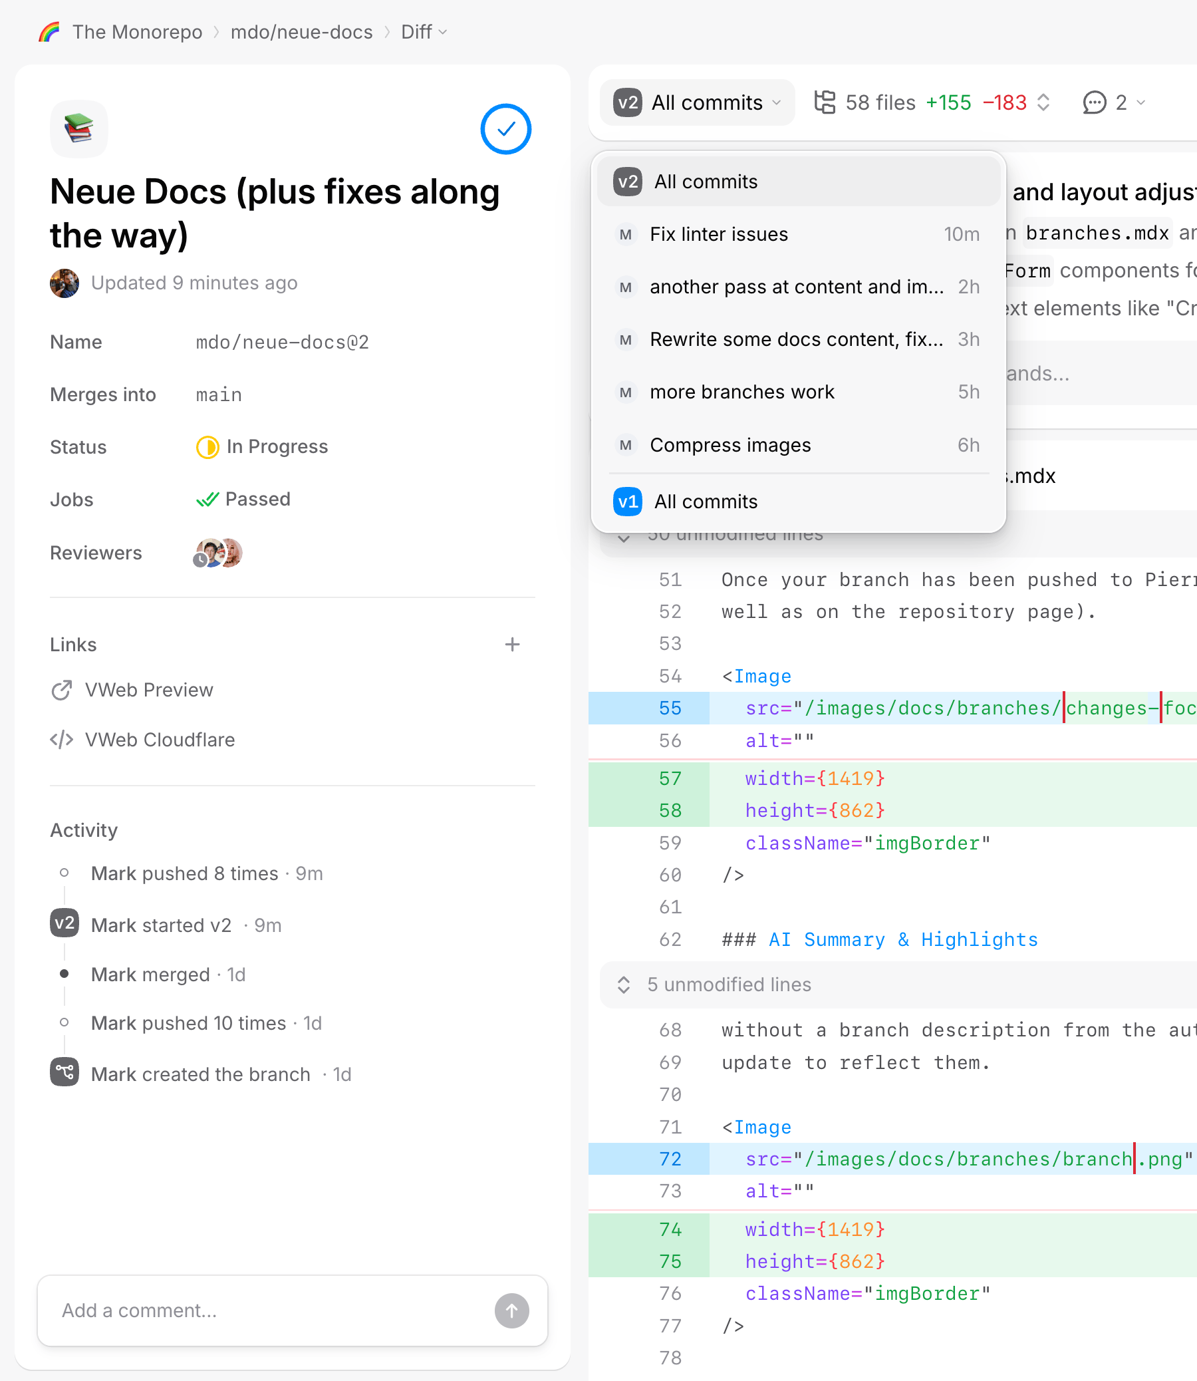Click the blue checkmark approve circle
Screen dimensions: 1197x1381
coord(505,129)
